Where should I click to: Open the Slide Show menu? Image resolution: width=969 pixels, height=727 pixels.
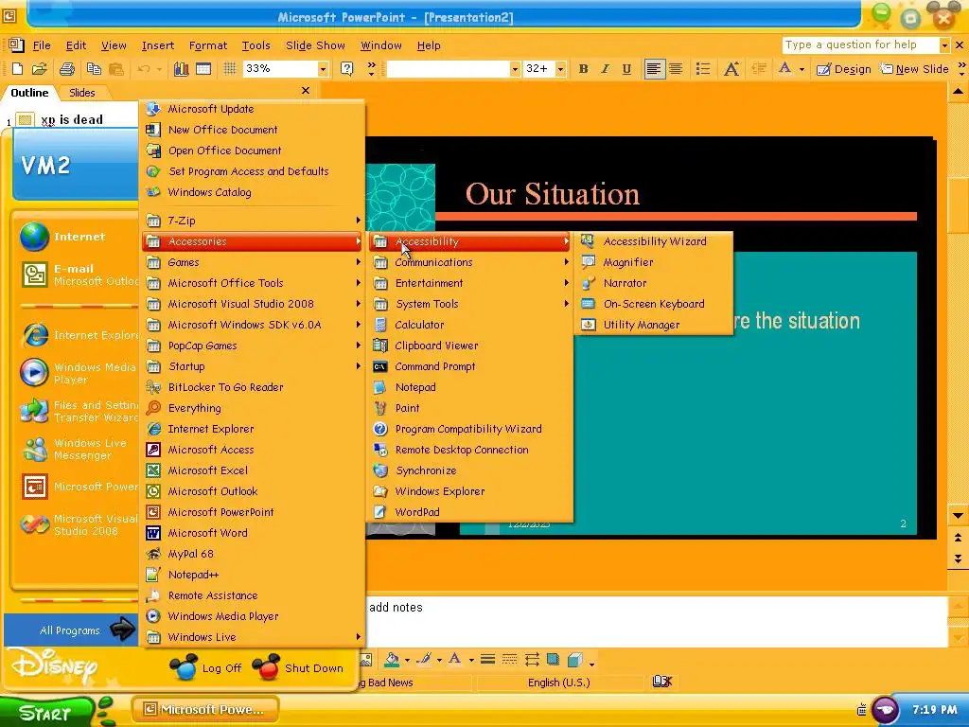pos(315,45)
